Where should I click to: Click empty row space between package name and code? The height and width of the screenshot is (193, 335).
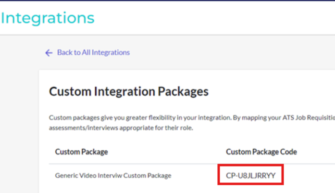[195, 176]
